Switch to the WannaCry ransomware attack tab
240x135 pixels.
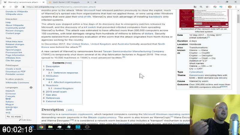[23, 2]
